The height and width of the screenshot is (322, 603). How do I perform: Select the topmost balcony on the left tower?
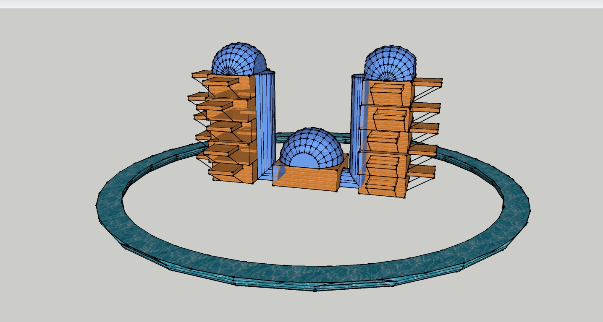coord(221,81)
